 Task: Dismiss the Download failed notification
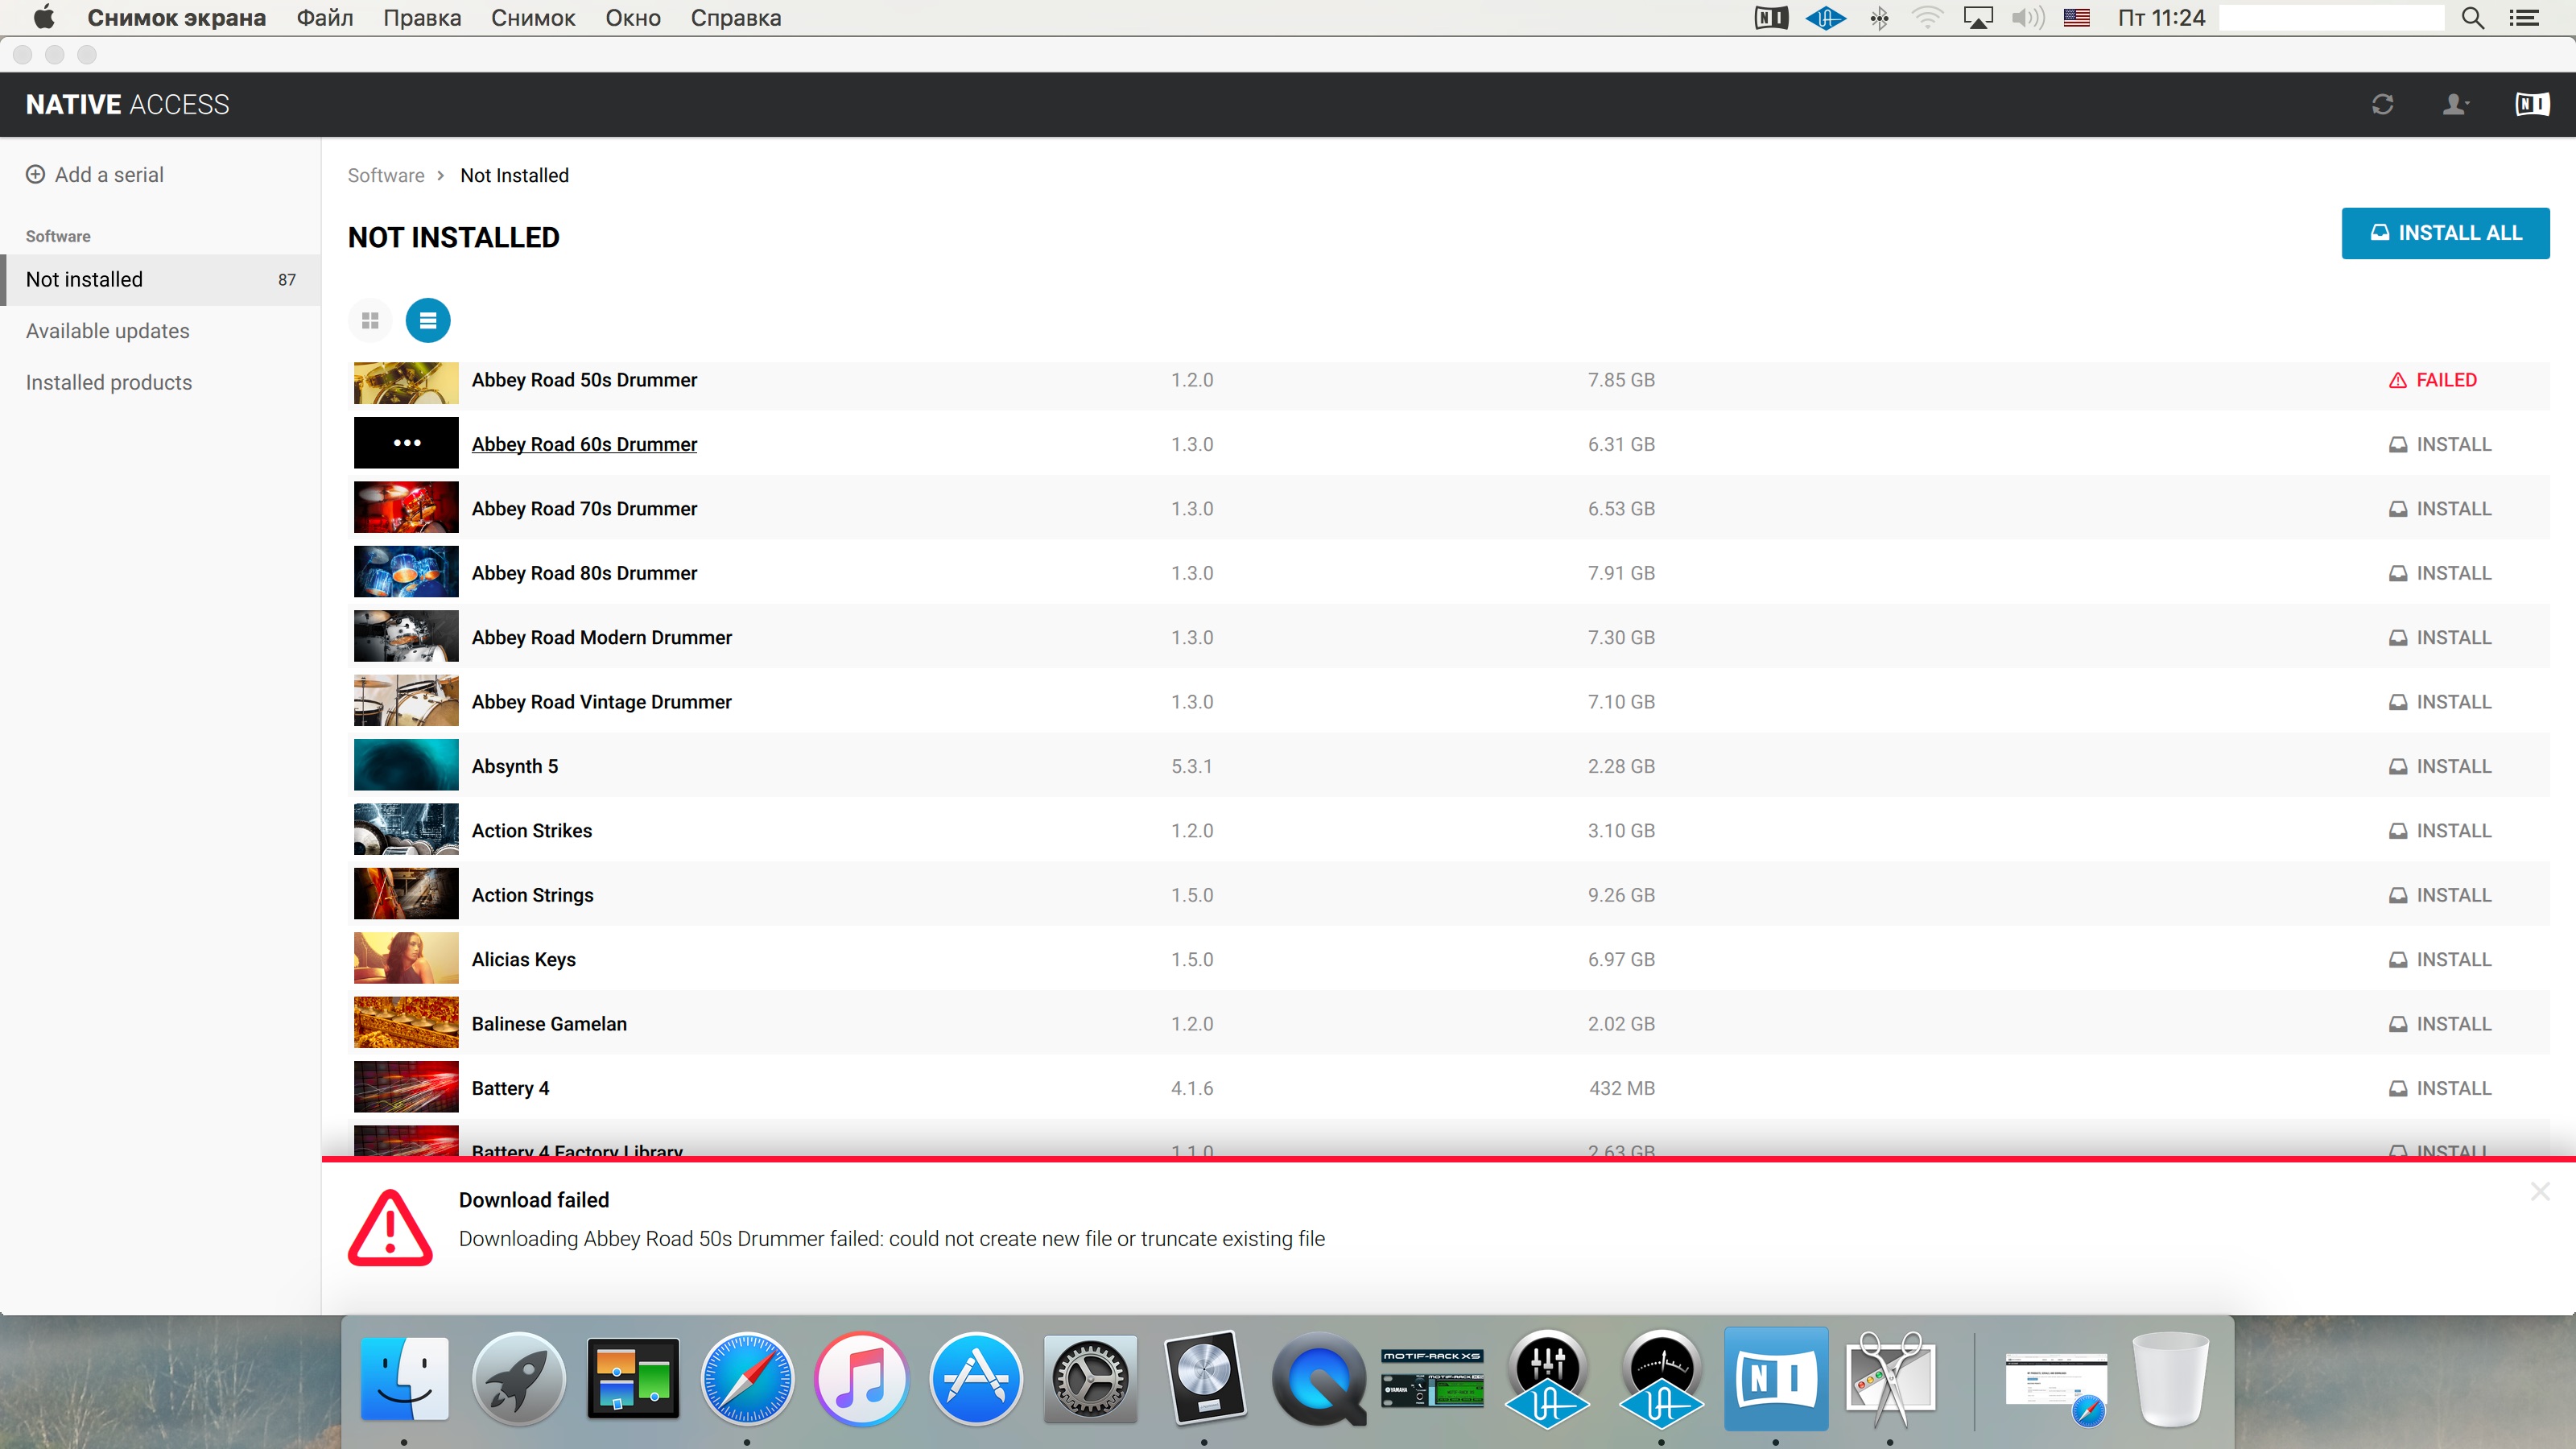click(2540, 1191)
